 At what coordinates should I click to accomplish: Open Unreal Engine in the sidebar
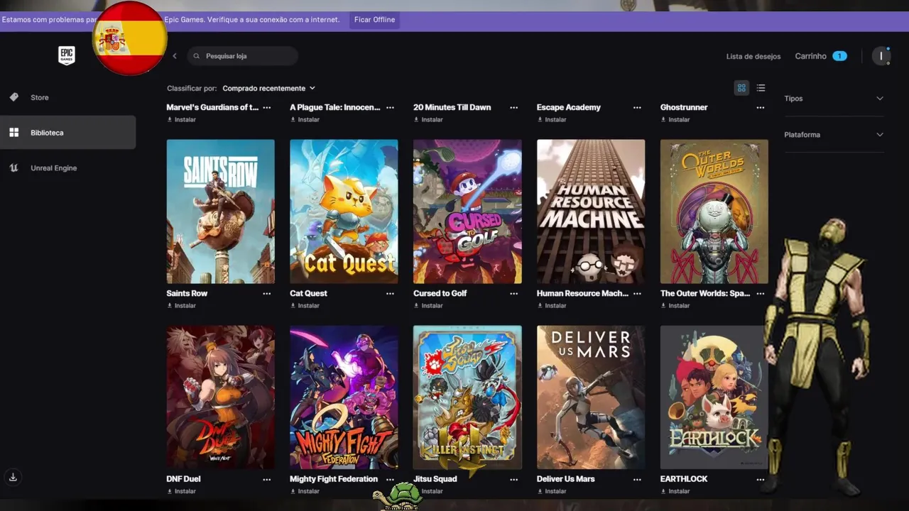coord(54,168)
